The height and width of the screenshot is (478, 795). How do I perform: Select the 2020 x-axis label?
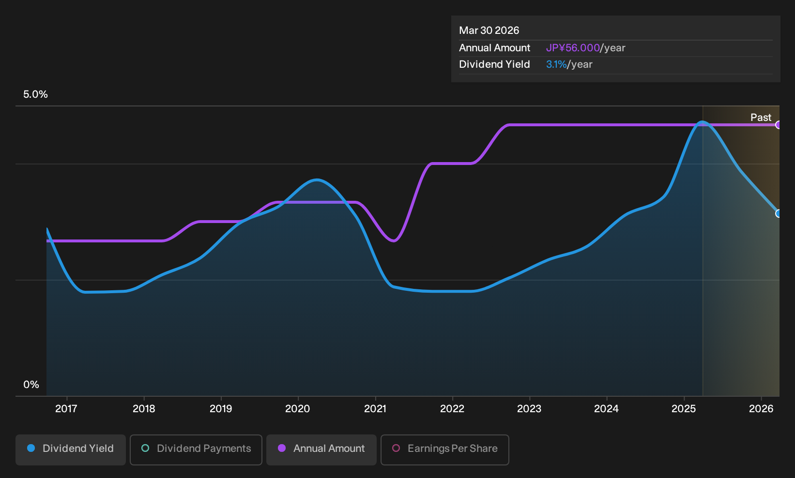click(298, 409)
